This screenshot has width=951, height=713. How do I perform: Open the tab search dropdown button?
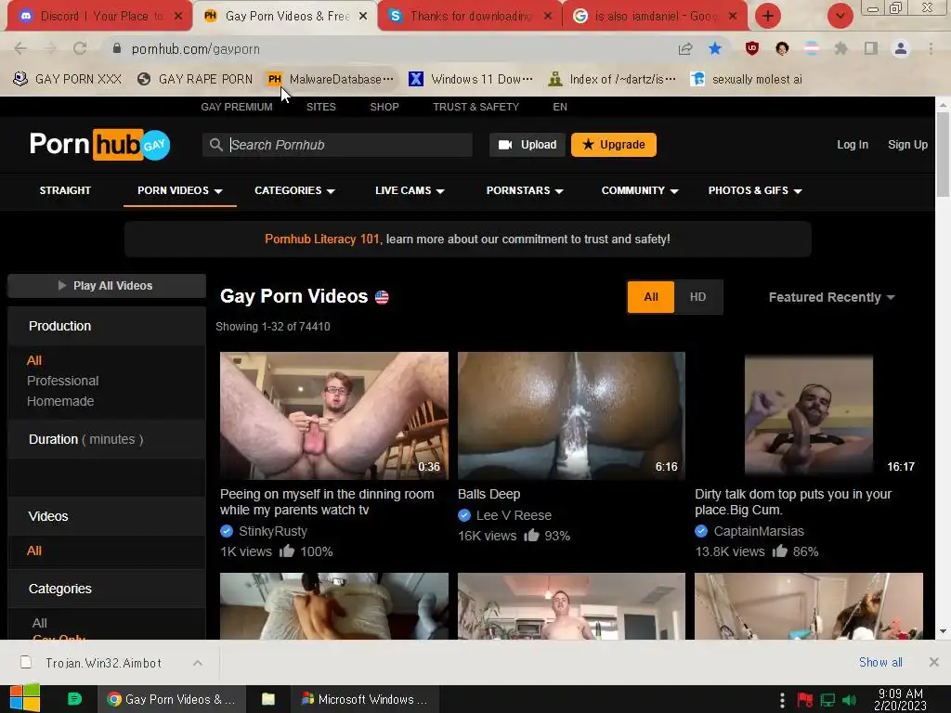coord(840,16)
